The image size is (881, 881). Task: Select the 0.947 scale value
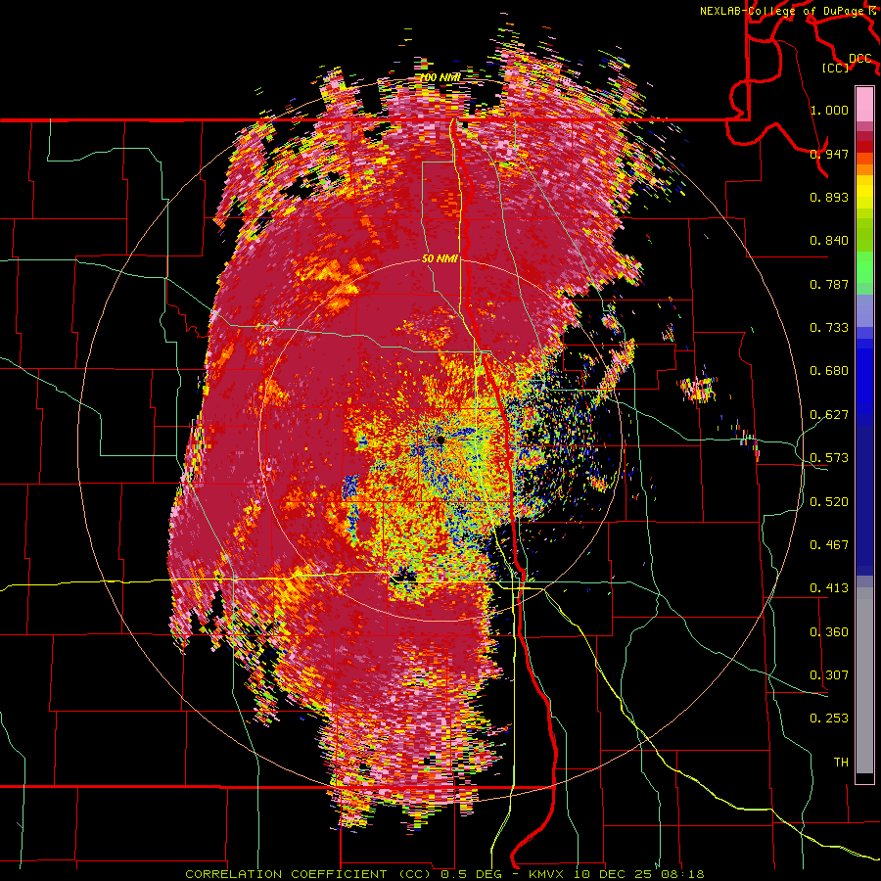(829, 154)
